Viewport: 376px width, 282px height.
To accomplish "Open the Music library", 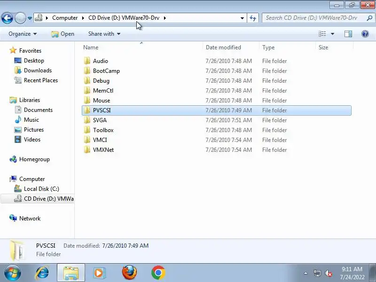I will click(x=27, y=119).
